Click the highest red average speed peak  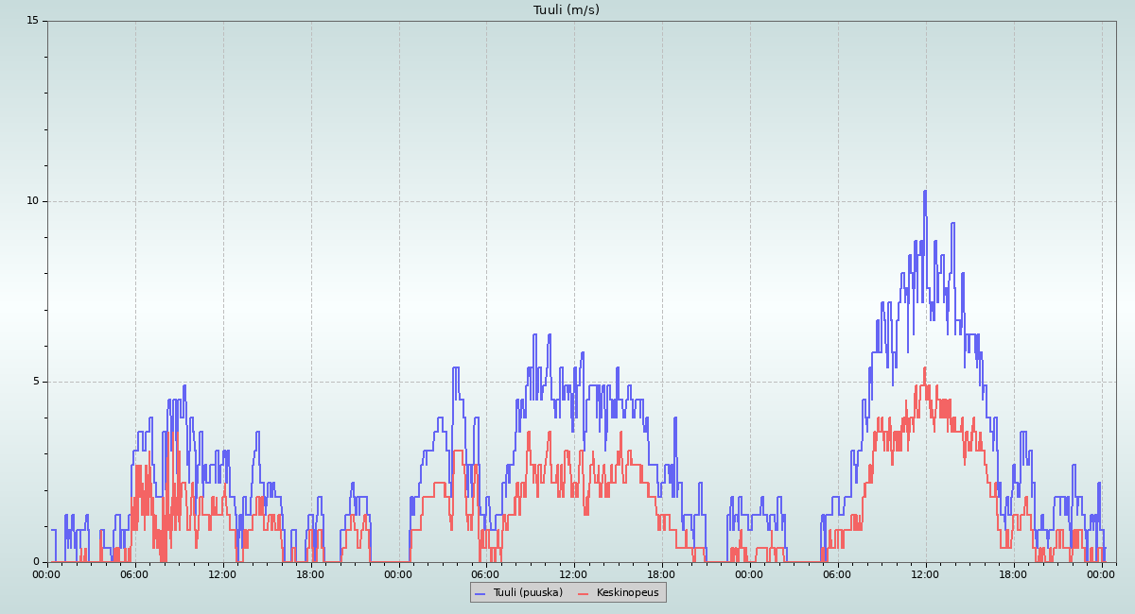pos(925,368)
